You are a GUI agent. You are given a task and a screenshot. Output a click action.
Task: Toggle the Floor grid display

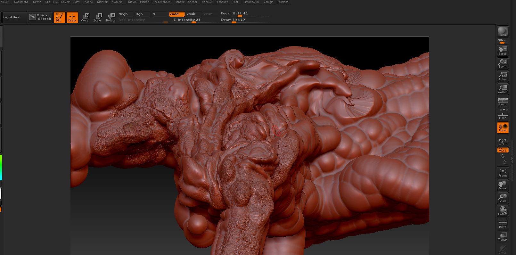point(503,115)
